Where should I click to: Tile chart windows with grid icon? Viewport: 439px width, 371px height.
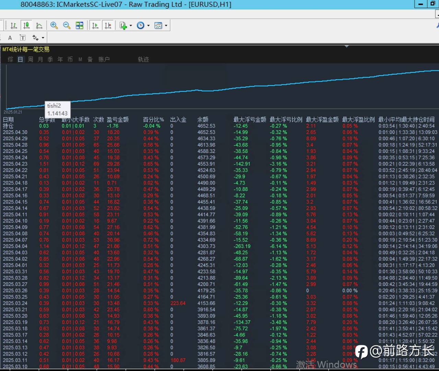coord(79,25)
